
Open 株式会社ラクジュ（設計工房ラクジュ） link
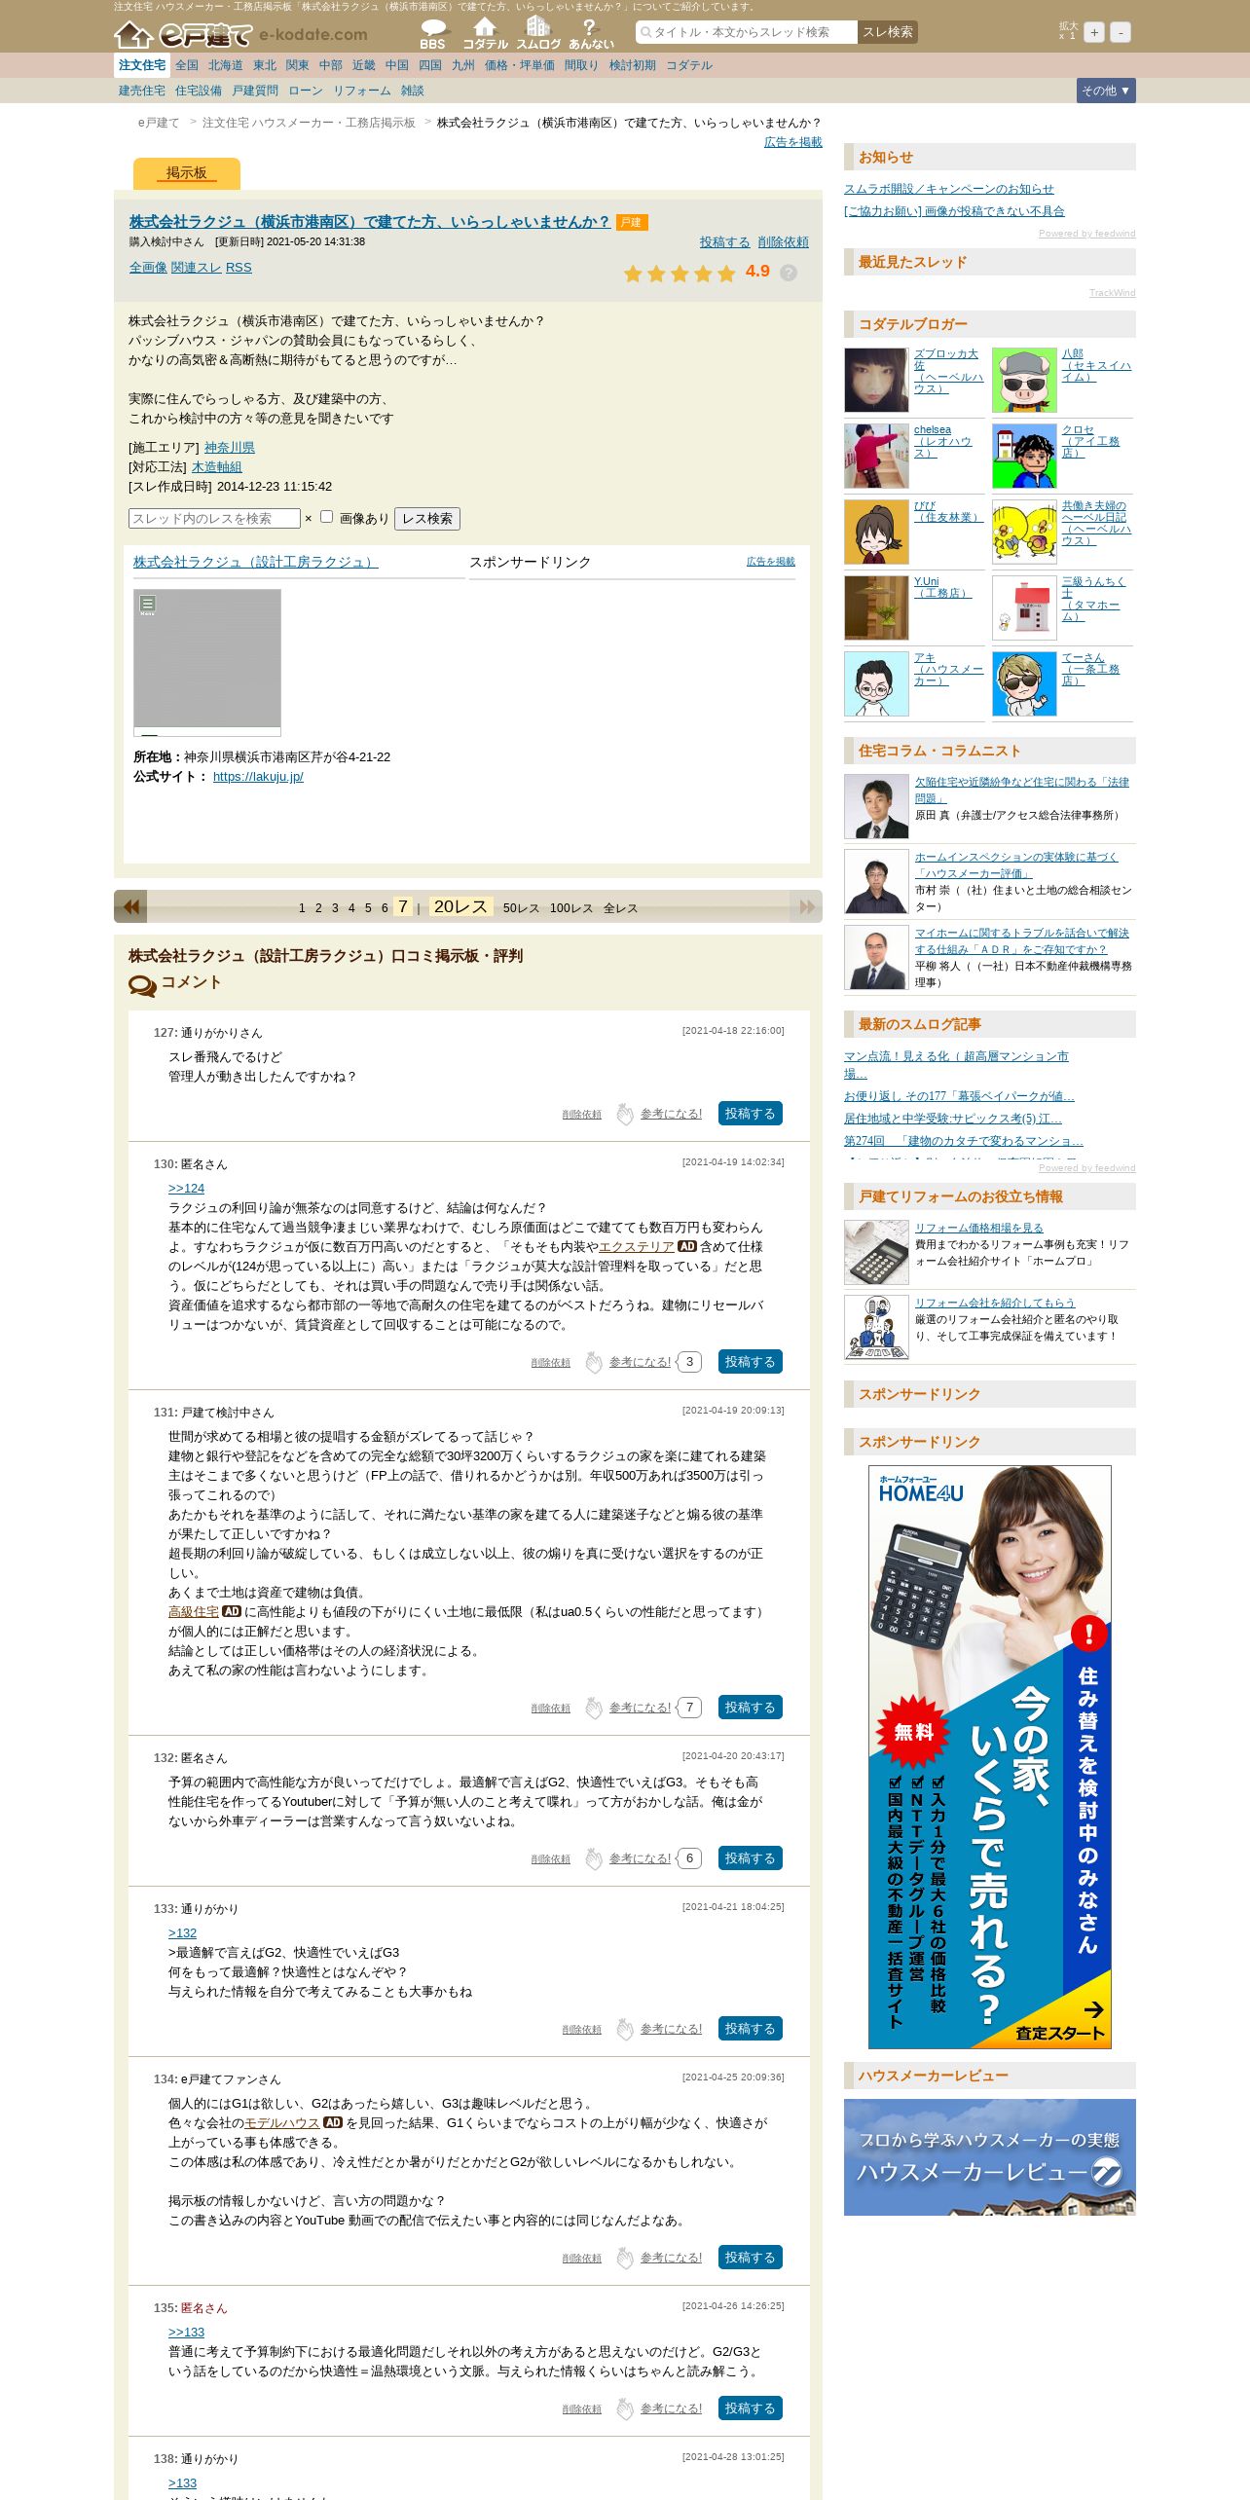pos(255,562)
